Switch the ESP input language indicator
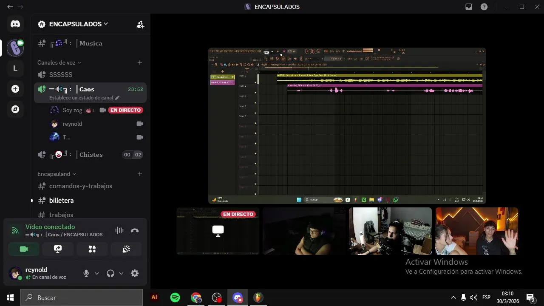544x306 pixels. pos(486,297)
